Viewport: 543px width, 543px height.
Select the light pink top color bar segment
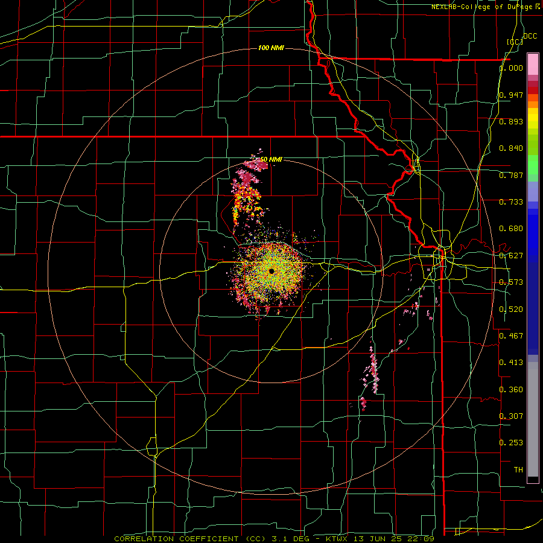(x=533, y=65)
